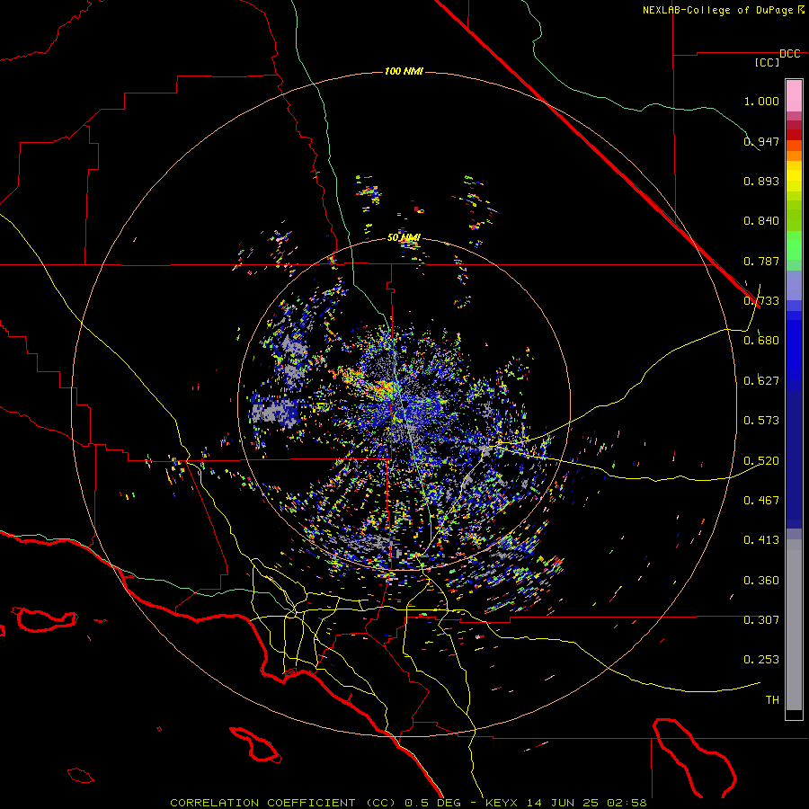Select the 0.787 legend value
The height and width of the screenshot is (809, 809).
coord(761,261)
